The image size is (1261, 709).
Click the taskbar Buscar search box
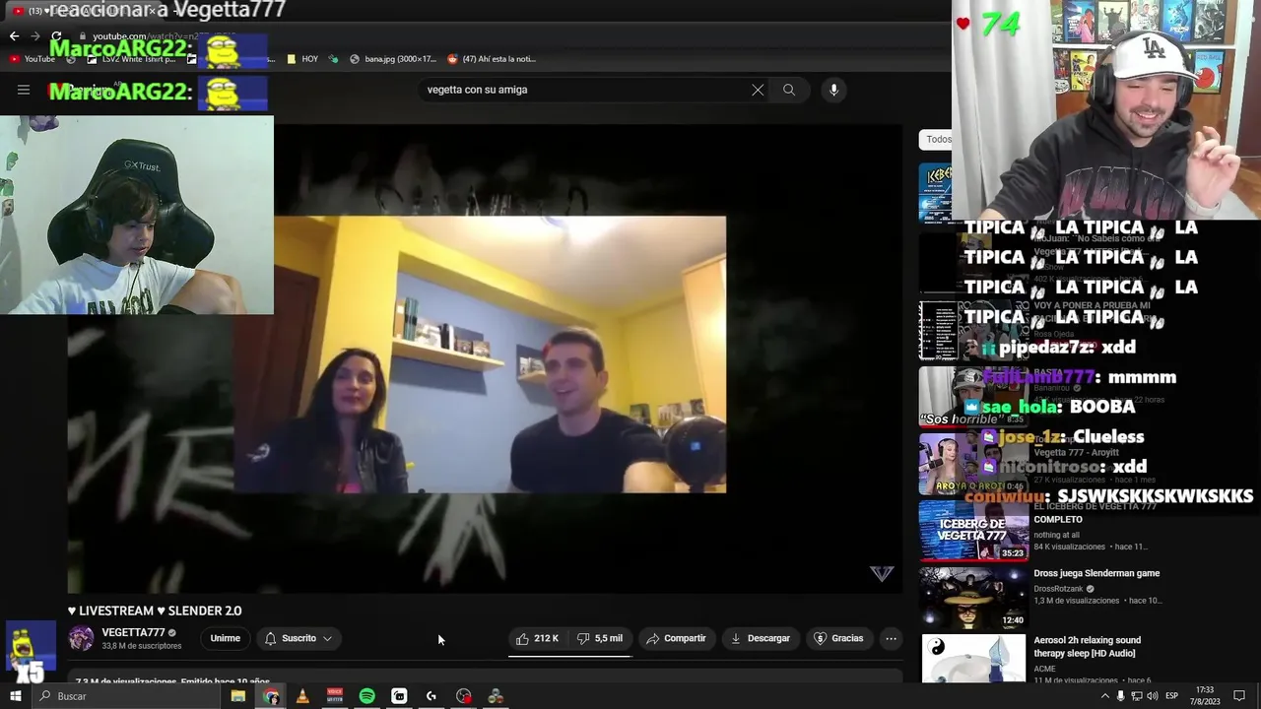click(126, 696)
